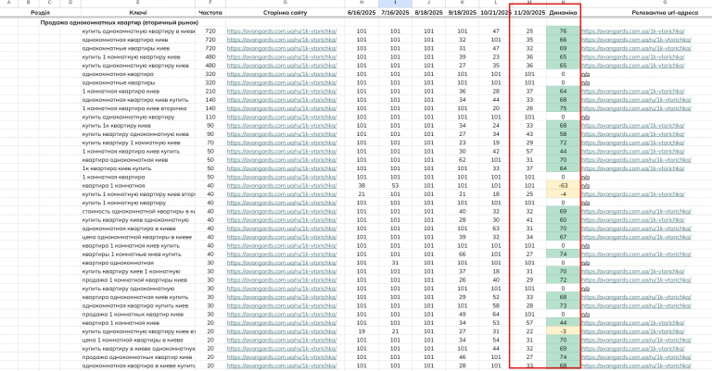The height and width of the screenshot is (371, 712).
Task: Click the green dynamics cell '73'
Action: click(x=563, y=305)
